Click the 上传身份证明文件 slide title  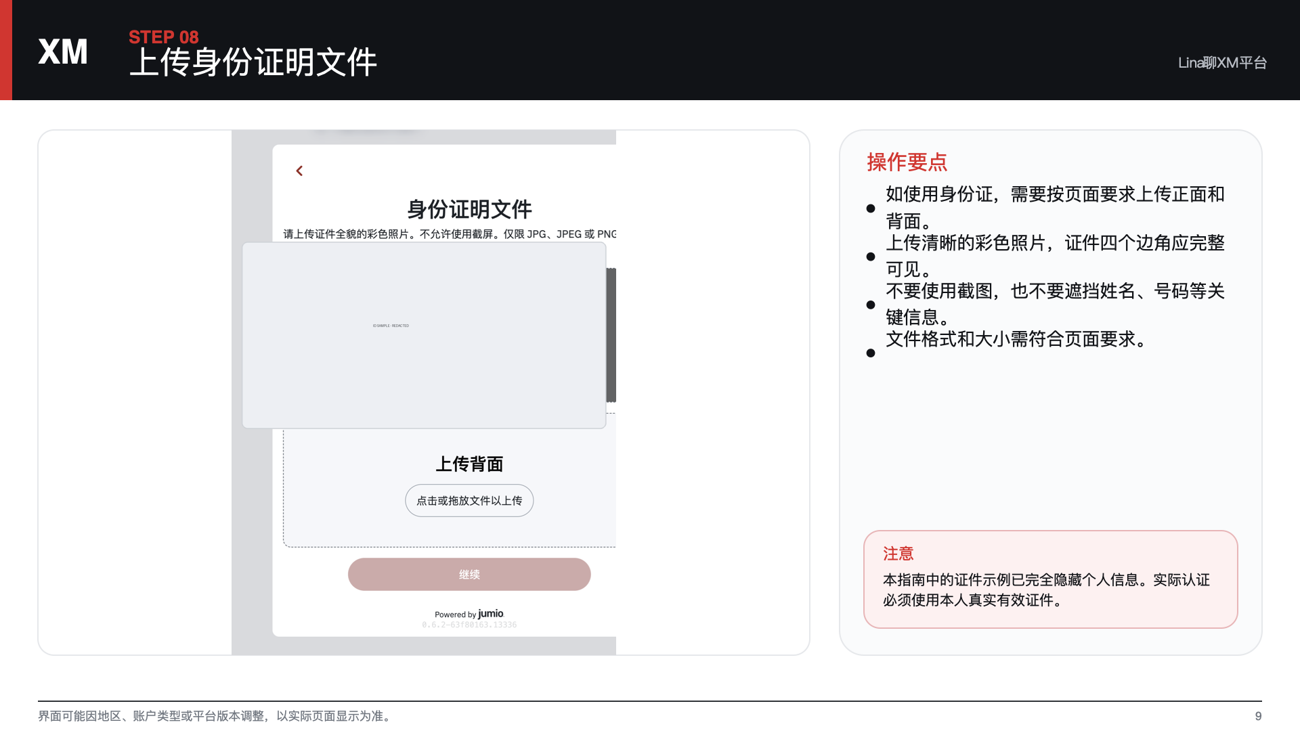click(x=253, y=62)
